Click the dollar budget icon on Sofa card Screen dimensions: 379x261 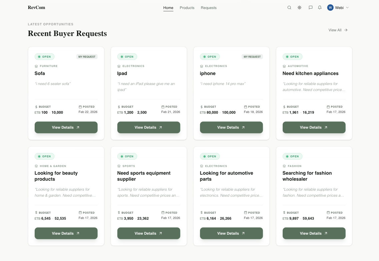36,107
